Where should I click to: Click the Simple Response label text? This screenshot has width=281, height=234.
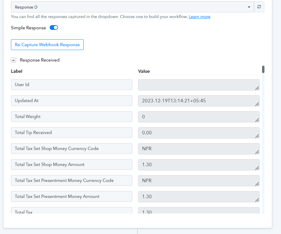tap(28, 28)
